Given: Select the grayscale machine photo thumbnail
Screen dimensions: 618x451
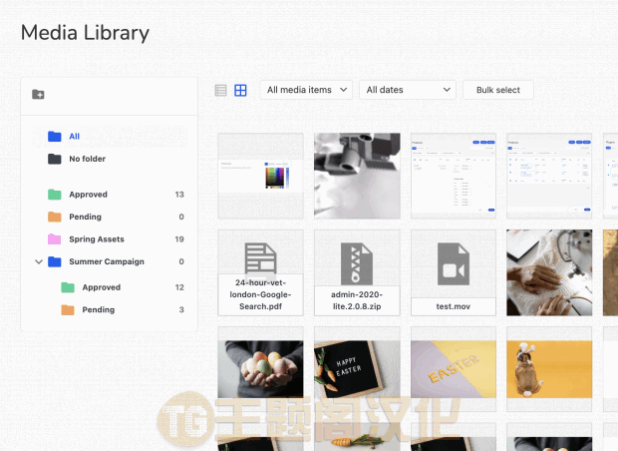Looking at the screenshot, I should point(357,176).
